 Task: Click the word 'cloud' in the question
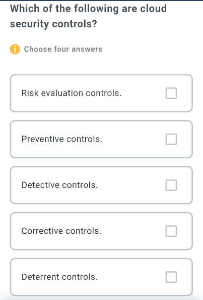pos(154,9)
